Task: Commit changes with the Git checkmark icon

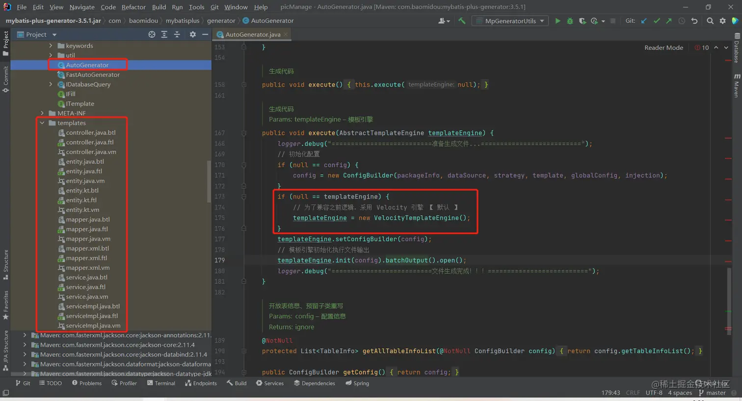Action: tap(657, 21)
